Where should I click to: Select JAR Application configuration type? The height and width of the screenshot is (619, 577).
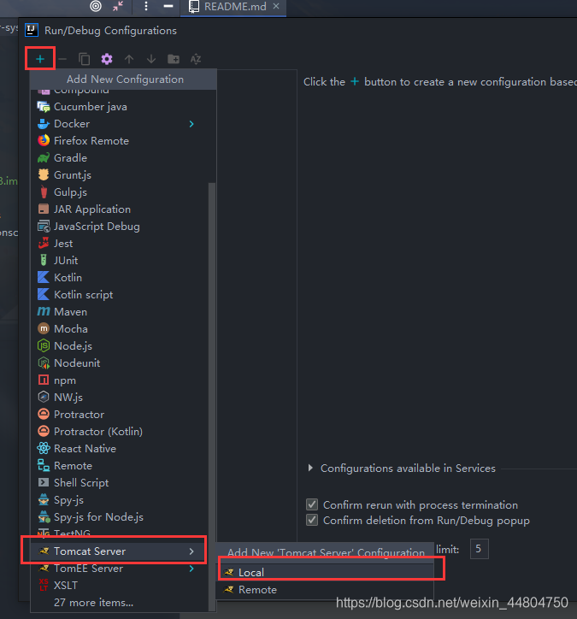click(x=119, y=209)
